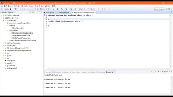This screenshot has height=97, width=173.
Task: Click Collapse All in Project Explorer
Action: pyautogui.click(x=30, y=12)
